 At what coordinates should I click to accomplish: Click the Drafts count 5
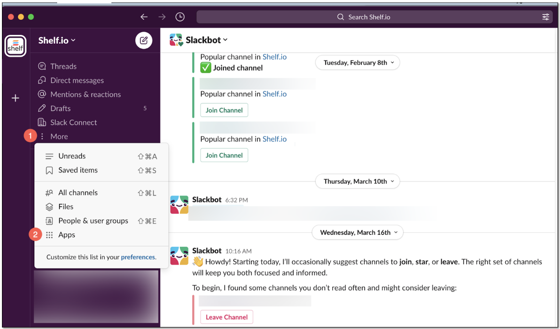pos(145,108)
